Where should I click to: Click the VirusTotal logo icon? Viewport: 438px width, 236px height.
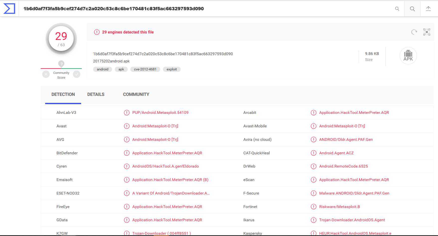9,9
